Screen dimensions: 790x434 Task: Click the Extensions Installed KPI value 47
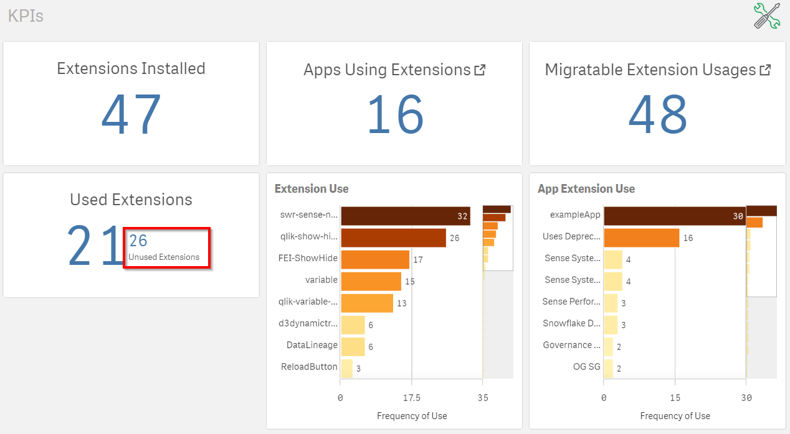coord(131,115)
